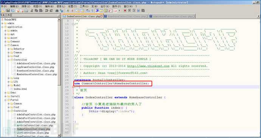Toggle the indent guide button

point(97,11)
